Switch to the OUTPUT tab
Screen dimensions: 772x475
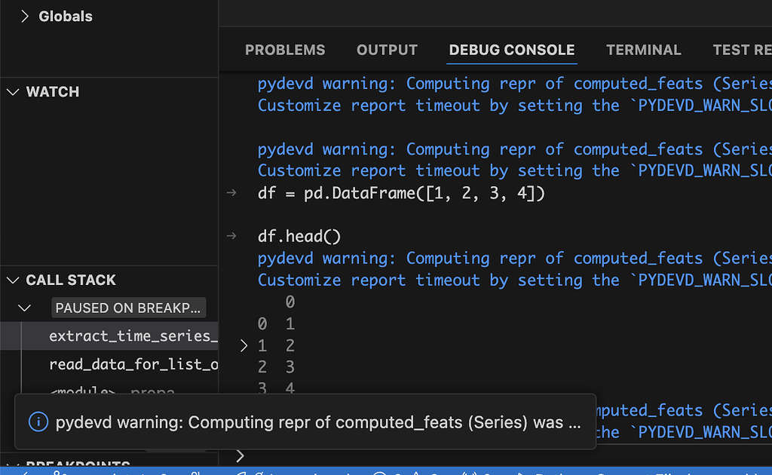387,50
